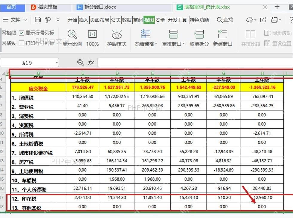Click the 新建窗口 new window icon

pyautogui.click(x=223, y=34)
